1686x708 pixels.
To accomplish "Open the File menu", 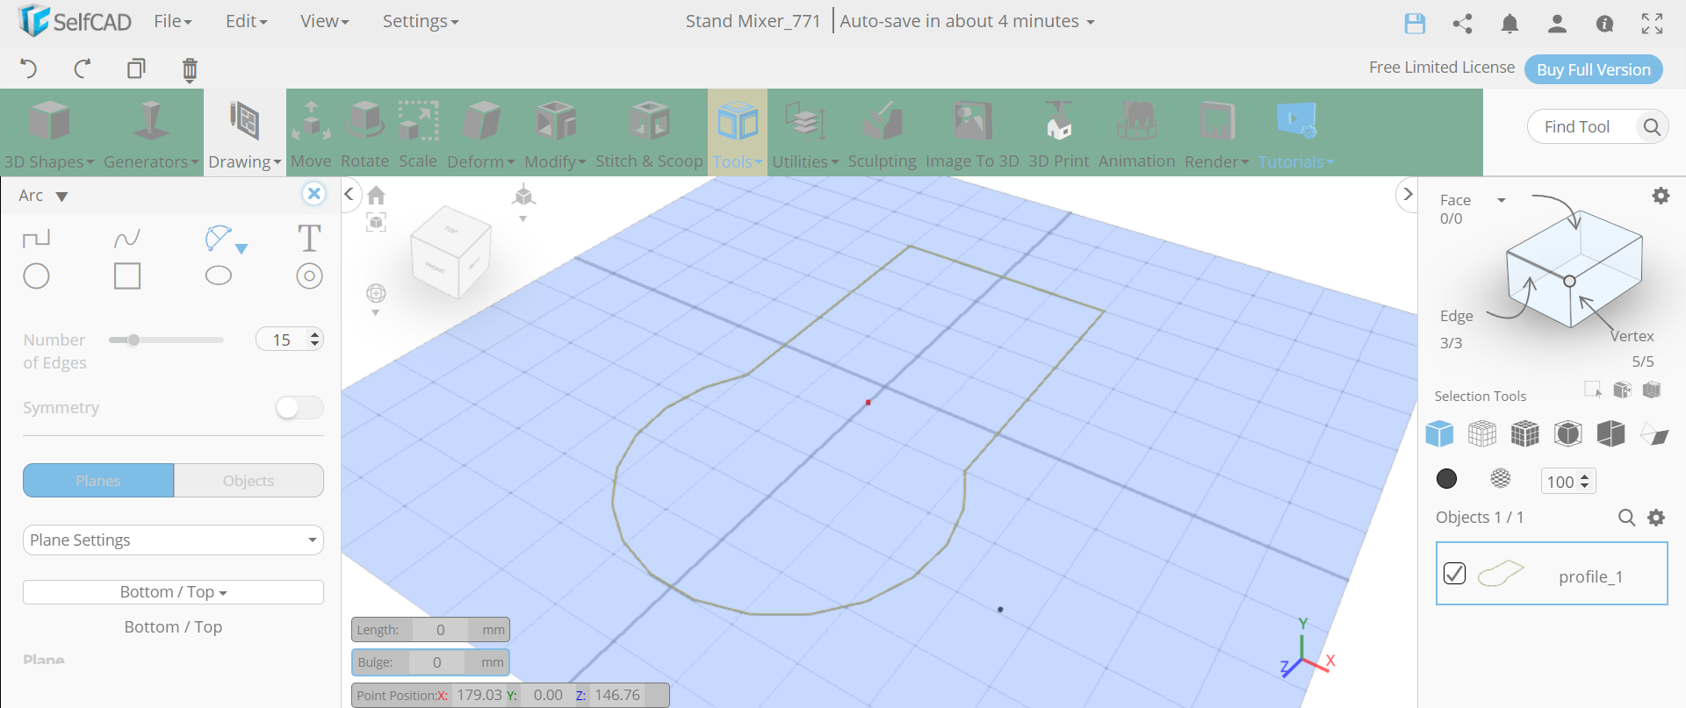I will [172, 21].
